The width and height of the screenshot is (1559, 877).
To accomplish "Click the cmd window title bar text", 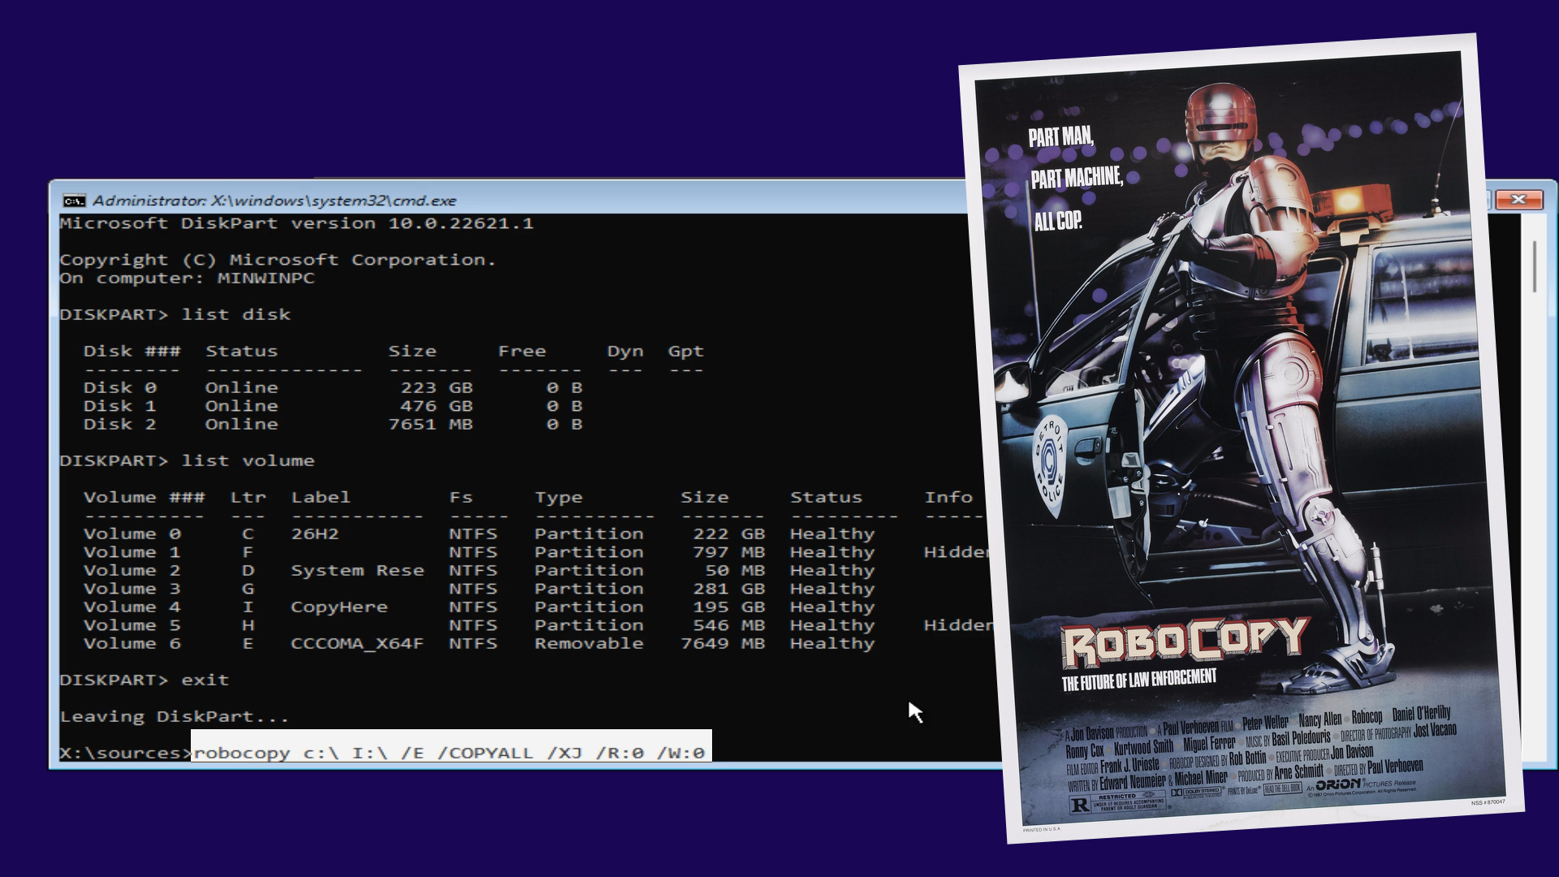I will pos(274,201).
